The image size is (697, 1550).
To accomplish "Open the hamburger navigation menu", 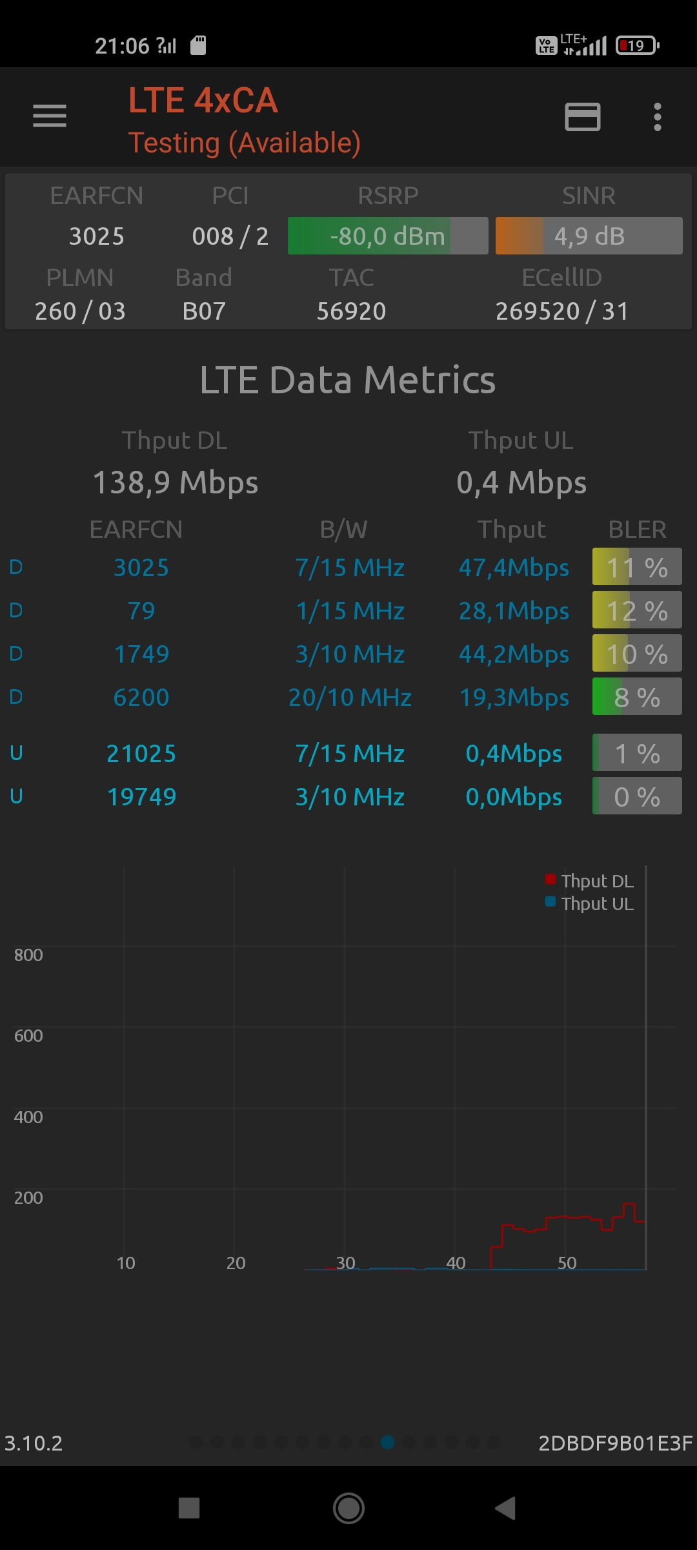I will (50, 116).
